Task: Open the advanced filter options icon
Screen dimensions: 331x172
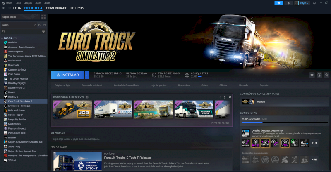Action: point(43,31)
